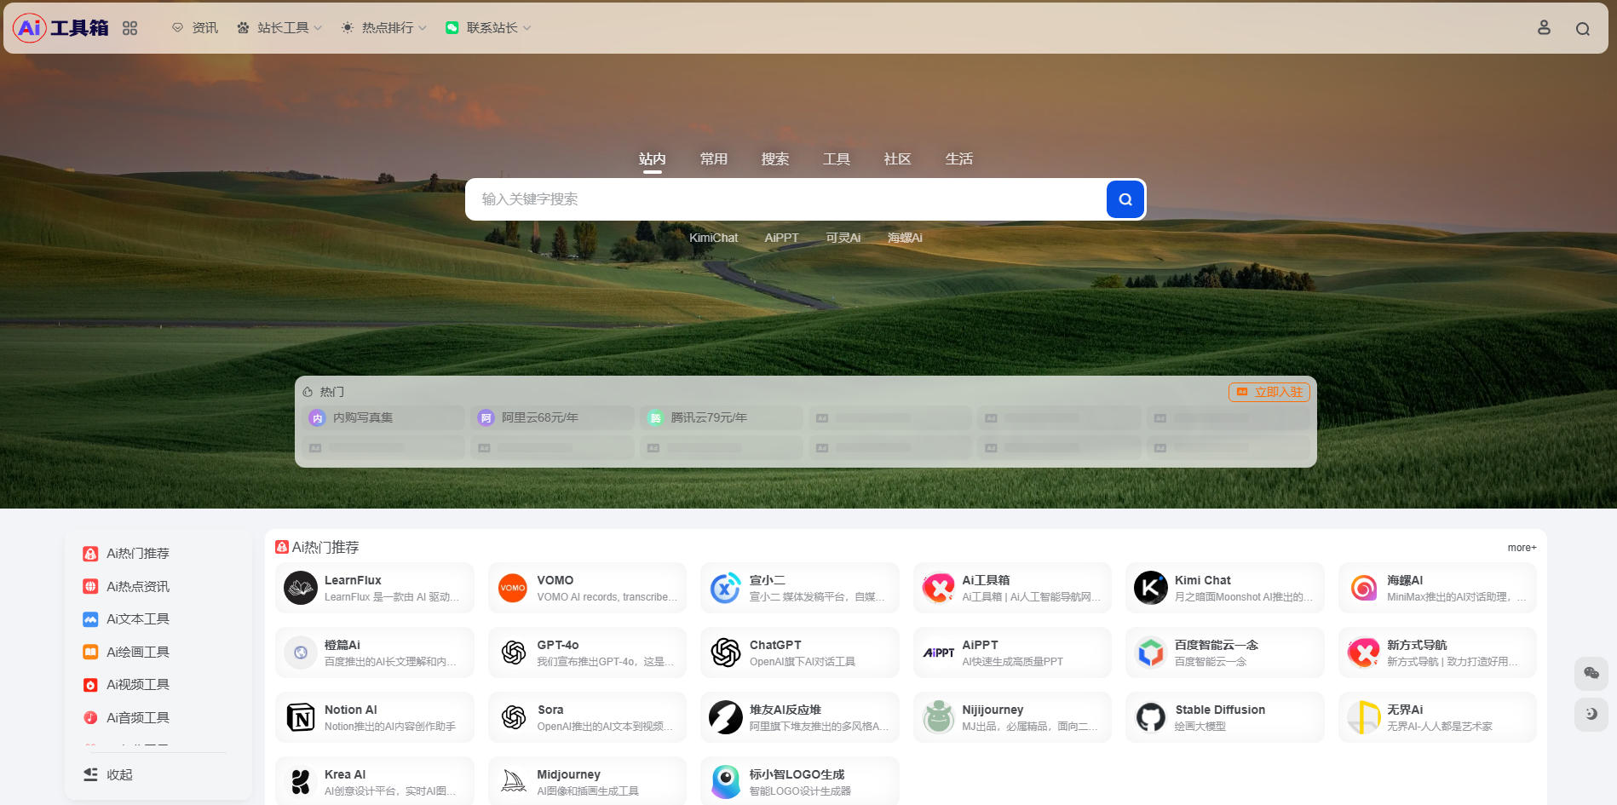Click the Notion AI logo icon
Viewport: 1617px width, 805px height.
coord(301,717)
